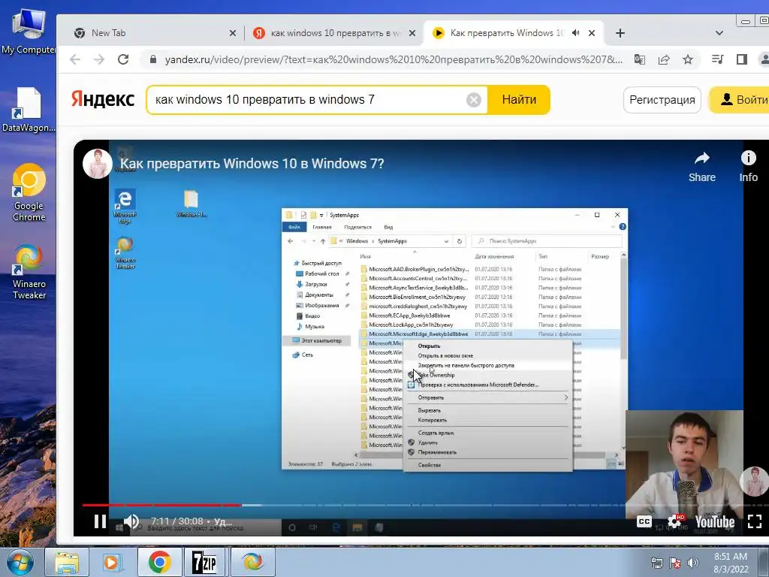The height and width of the screenshot is (577, 769).
Task: Share this page from the address bar
Action: tap(664, 59)
